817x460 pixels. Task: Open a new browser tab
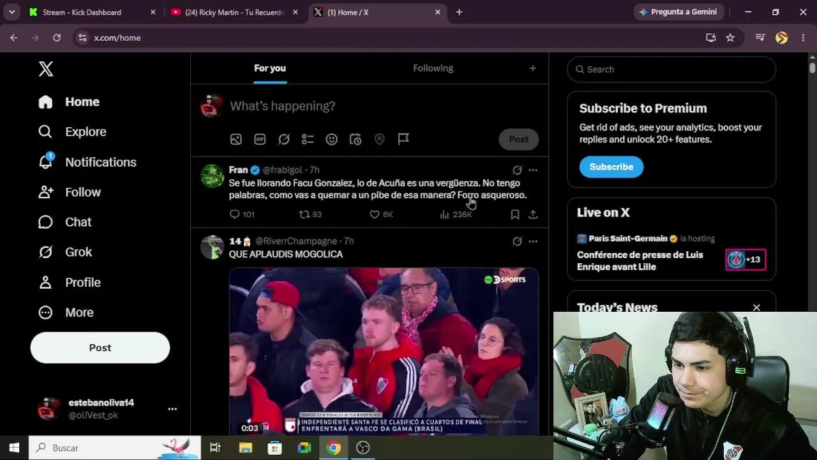coord(459,12)
